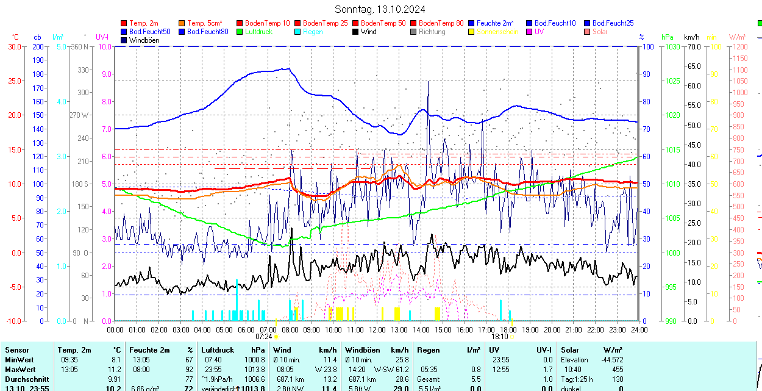Click the Feuchte 2m* legend label

pyautogui.click(x=495, y=23)
